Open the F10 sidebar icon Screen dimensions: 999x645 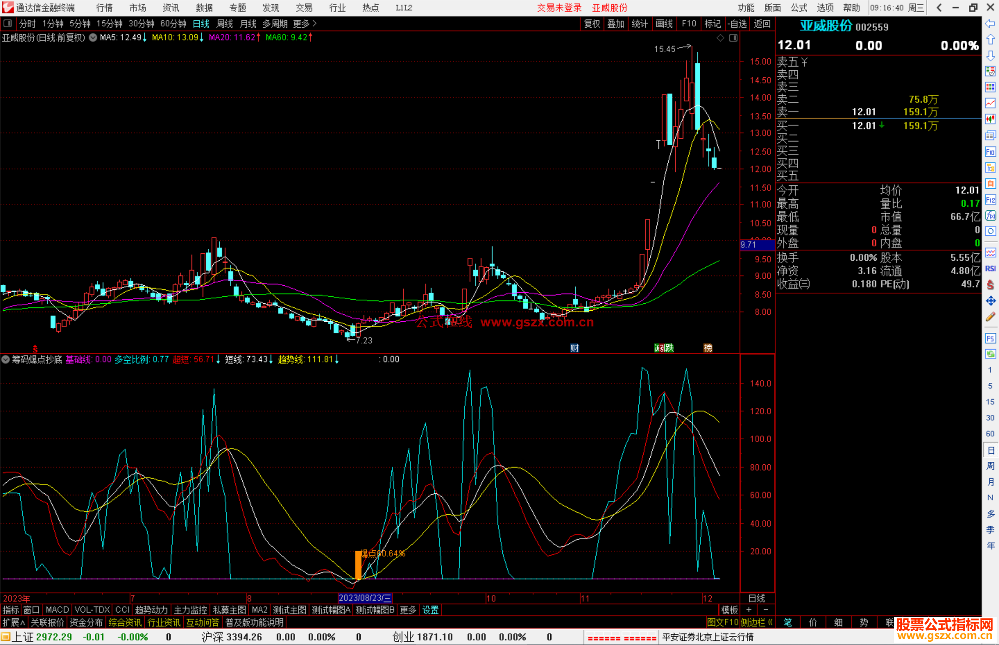click(990, 152)
